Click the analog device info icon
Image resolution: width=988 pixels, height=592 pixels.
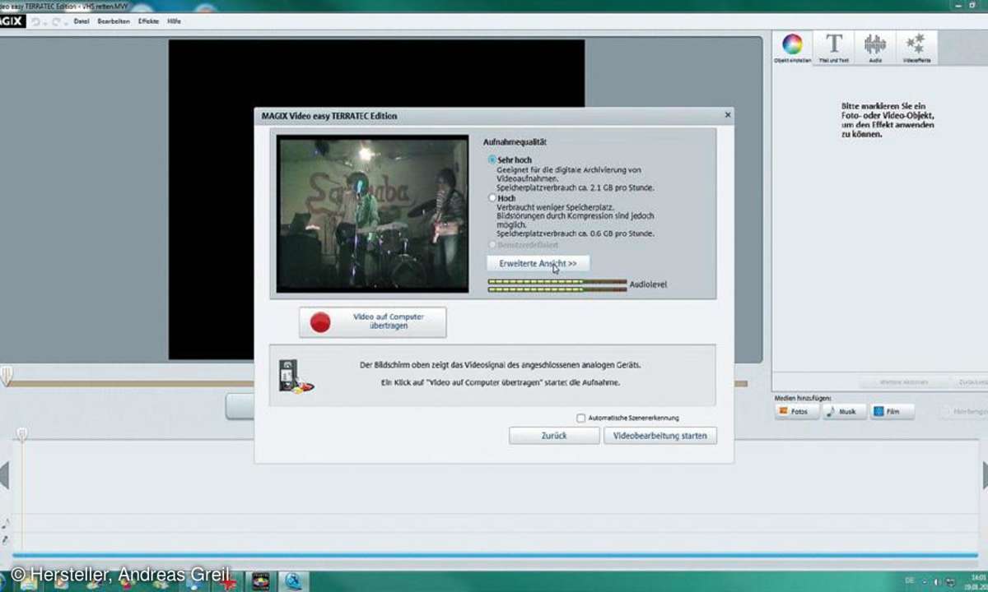(x=296, y=376)
